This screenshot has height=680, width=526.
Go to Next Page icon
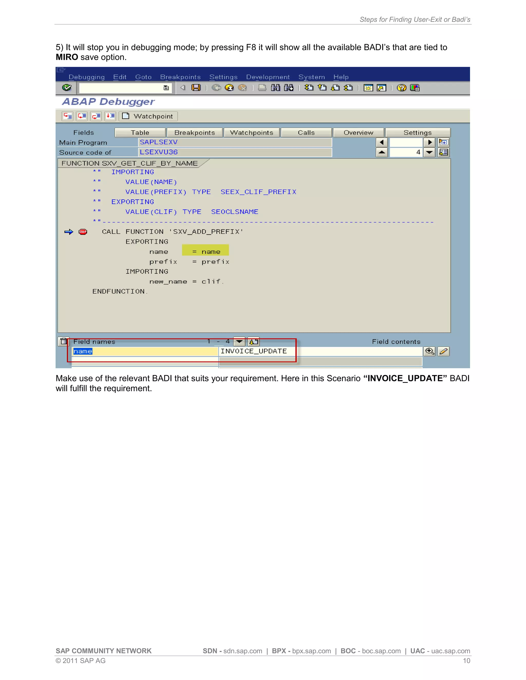click(335, 88)
